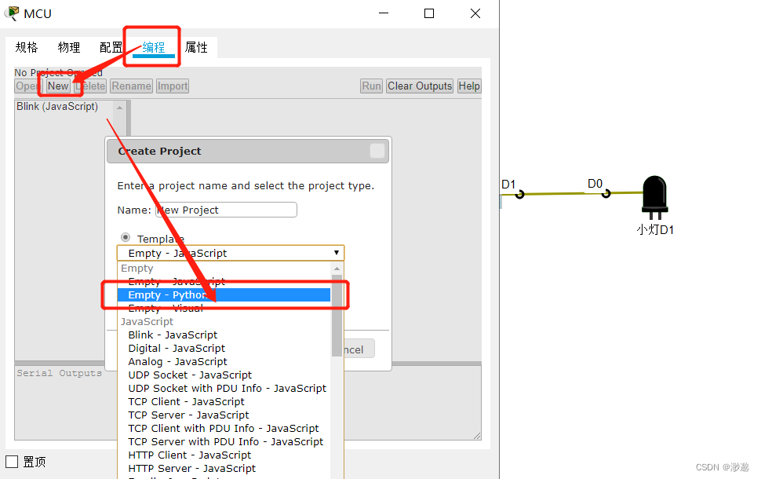Click the New project button
This screenshot has height=479, width=761.
tap(58, 86)
